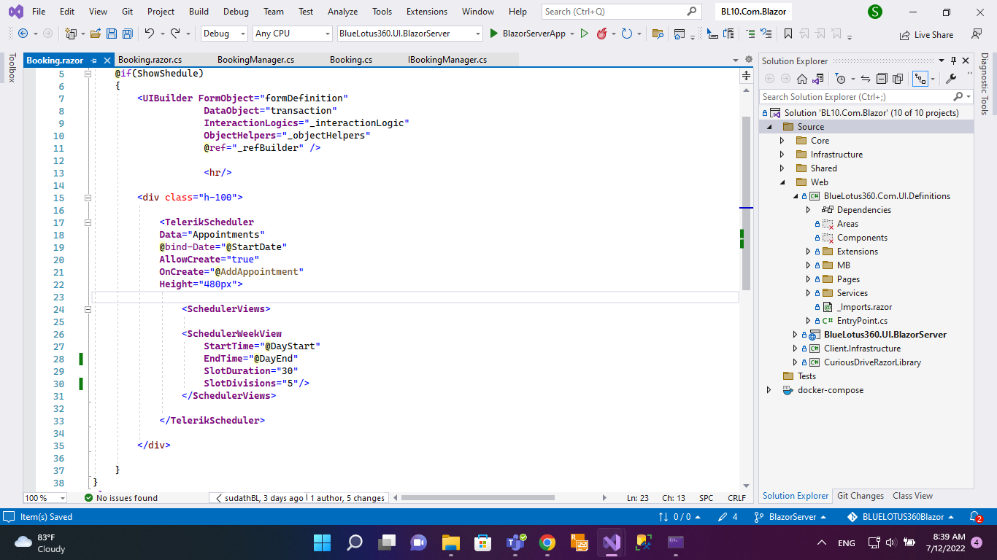This screenshot has width=997, height=560.
Task: Click the Save All toolbar icon
Action: (x=127, y=34)
